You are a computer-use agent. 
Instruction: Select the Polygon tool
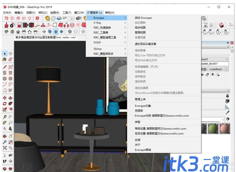pos(10,78)
